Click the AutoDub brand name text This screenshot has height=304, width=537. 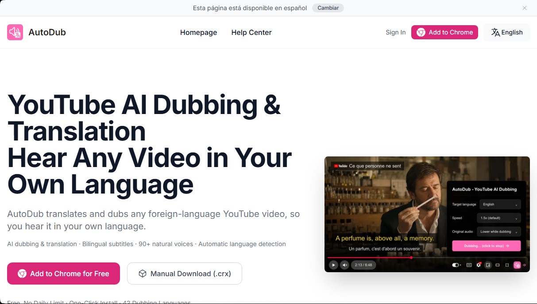click(x=47, y=32)
